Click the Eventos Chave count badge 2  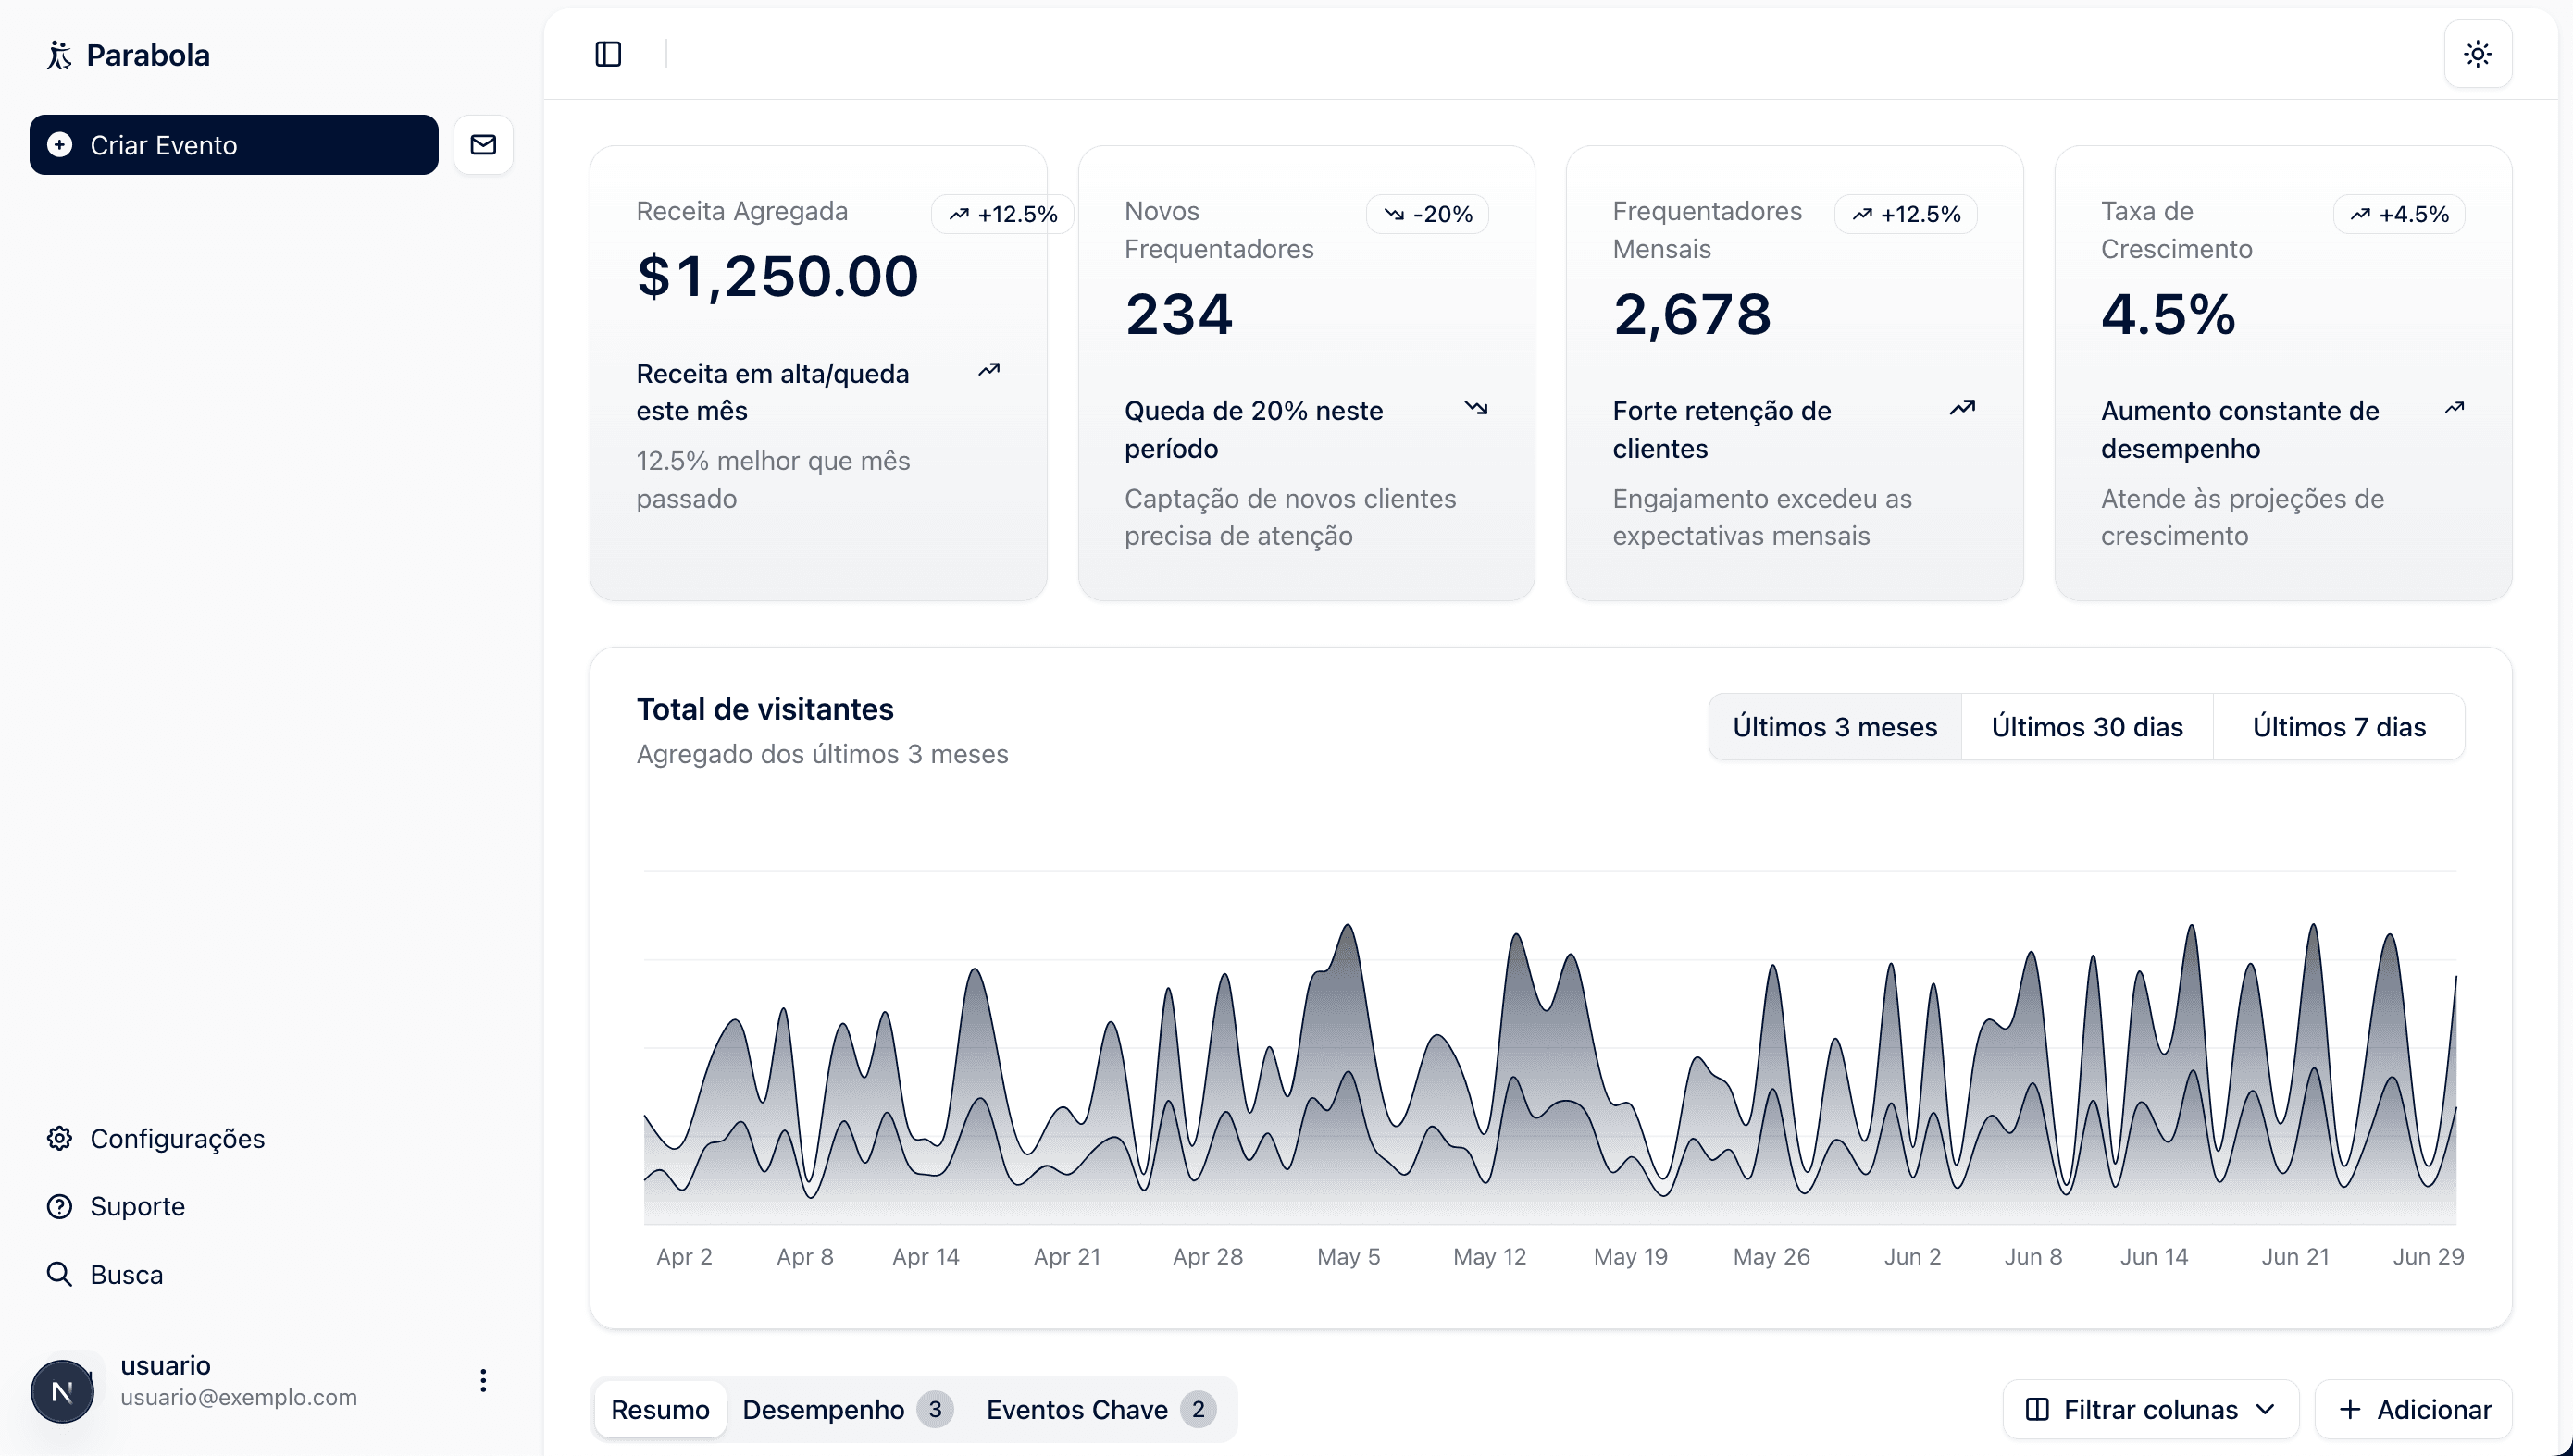pos(1199,1409)
